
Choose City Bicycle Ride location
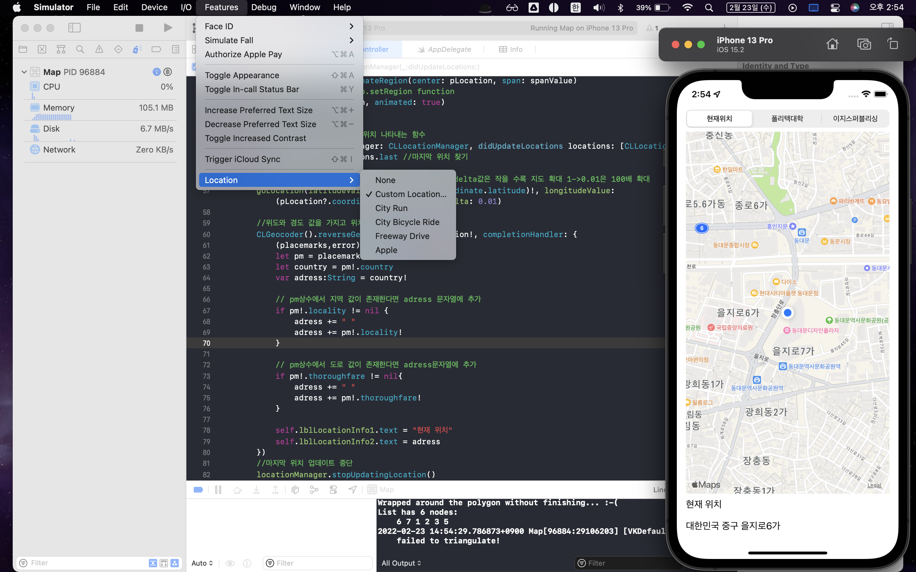407,222
